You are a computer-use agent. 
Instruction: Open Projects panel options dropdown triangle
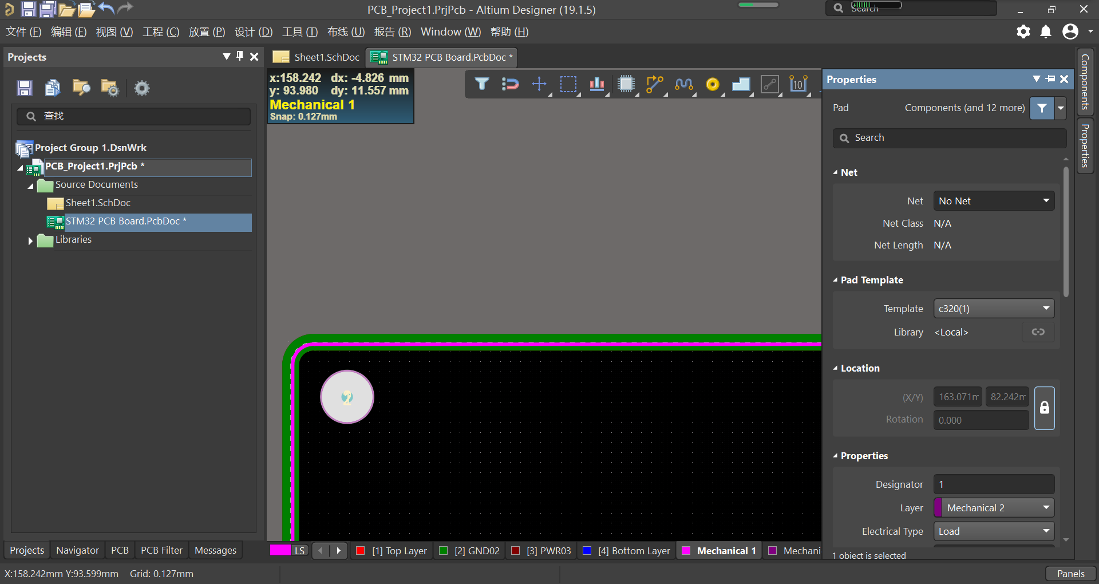(227, 56)
